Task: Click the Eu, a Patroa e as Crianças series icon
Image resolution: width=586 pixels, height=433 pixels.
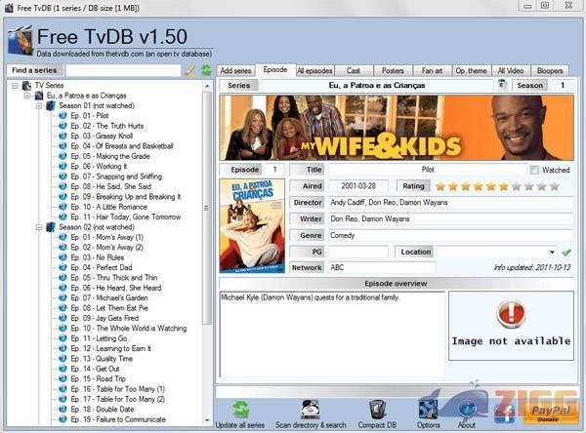Action: [x=39, y=96]
